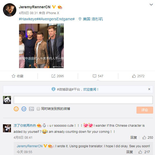Enable 同时转发到我的微博 checkbox
The height and width of the screenshot is (155, 155).
point(38,109)
